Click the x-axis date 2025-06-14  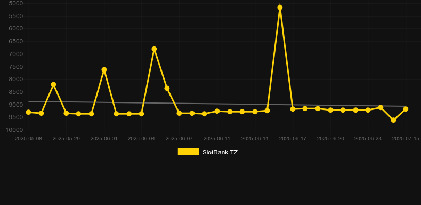(x=255, y=139)
